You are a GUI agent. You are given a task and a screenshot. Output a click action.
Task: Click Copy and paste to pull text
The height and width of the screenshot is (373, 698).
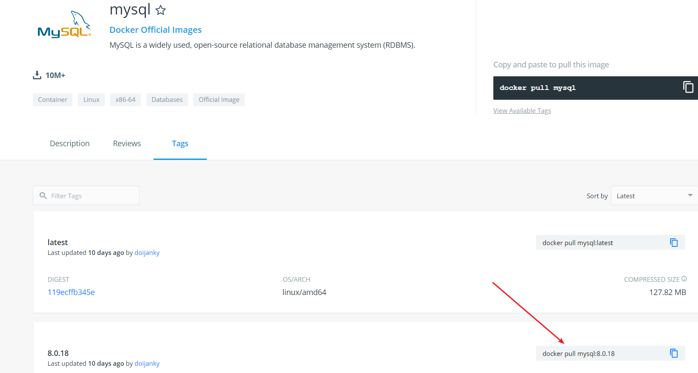[x=551, y=65]
